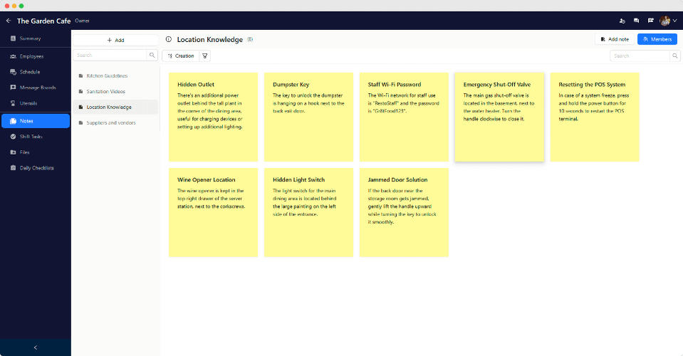
Task: Open the Members button
Action: (657, 39)
